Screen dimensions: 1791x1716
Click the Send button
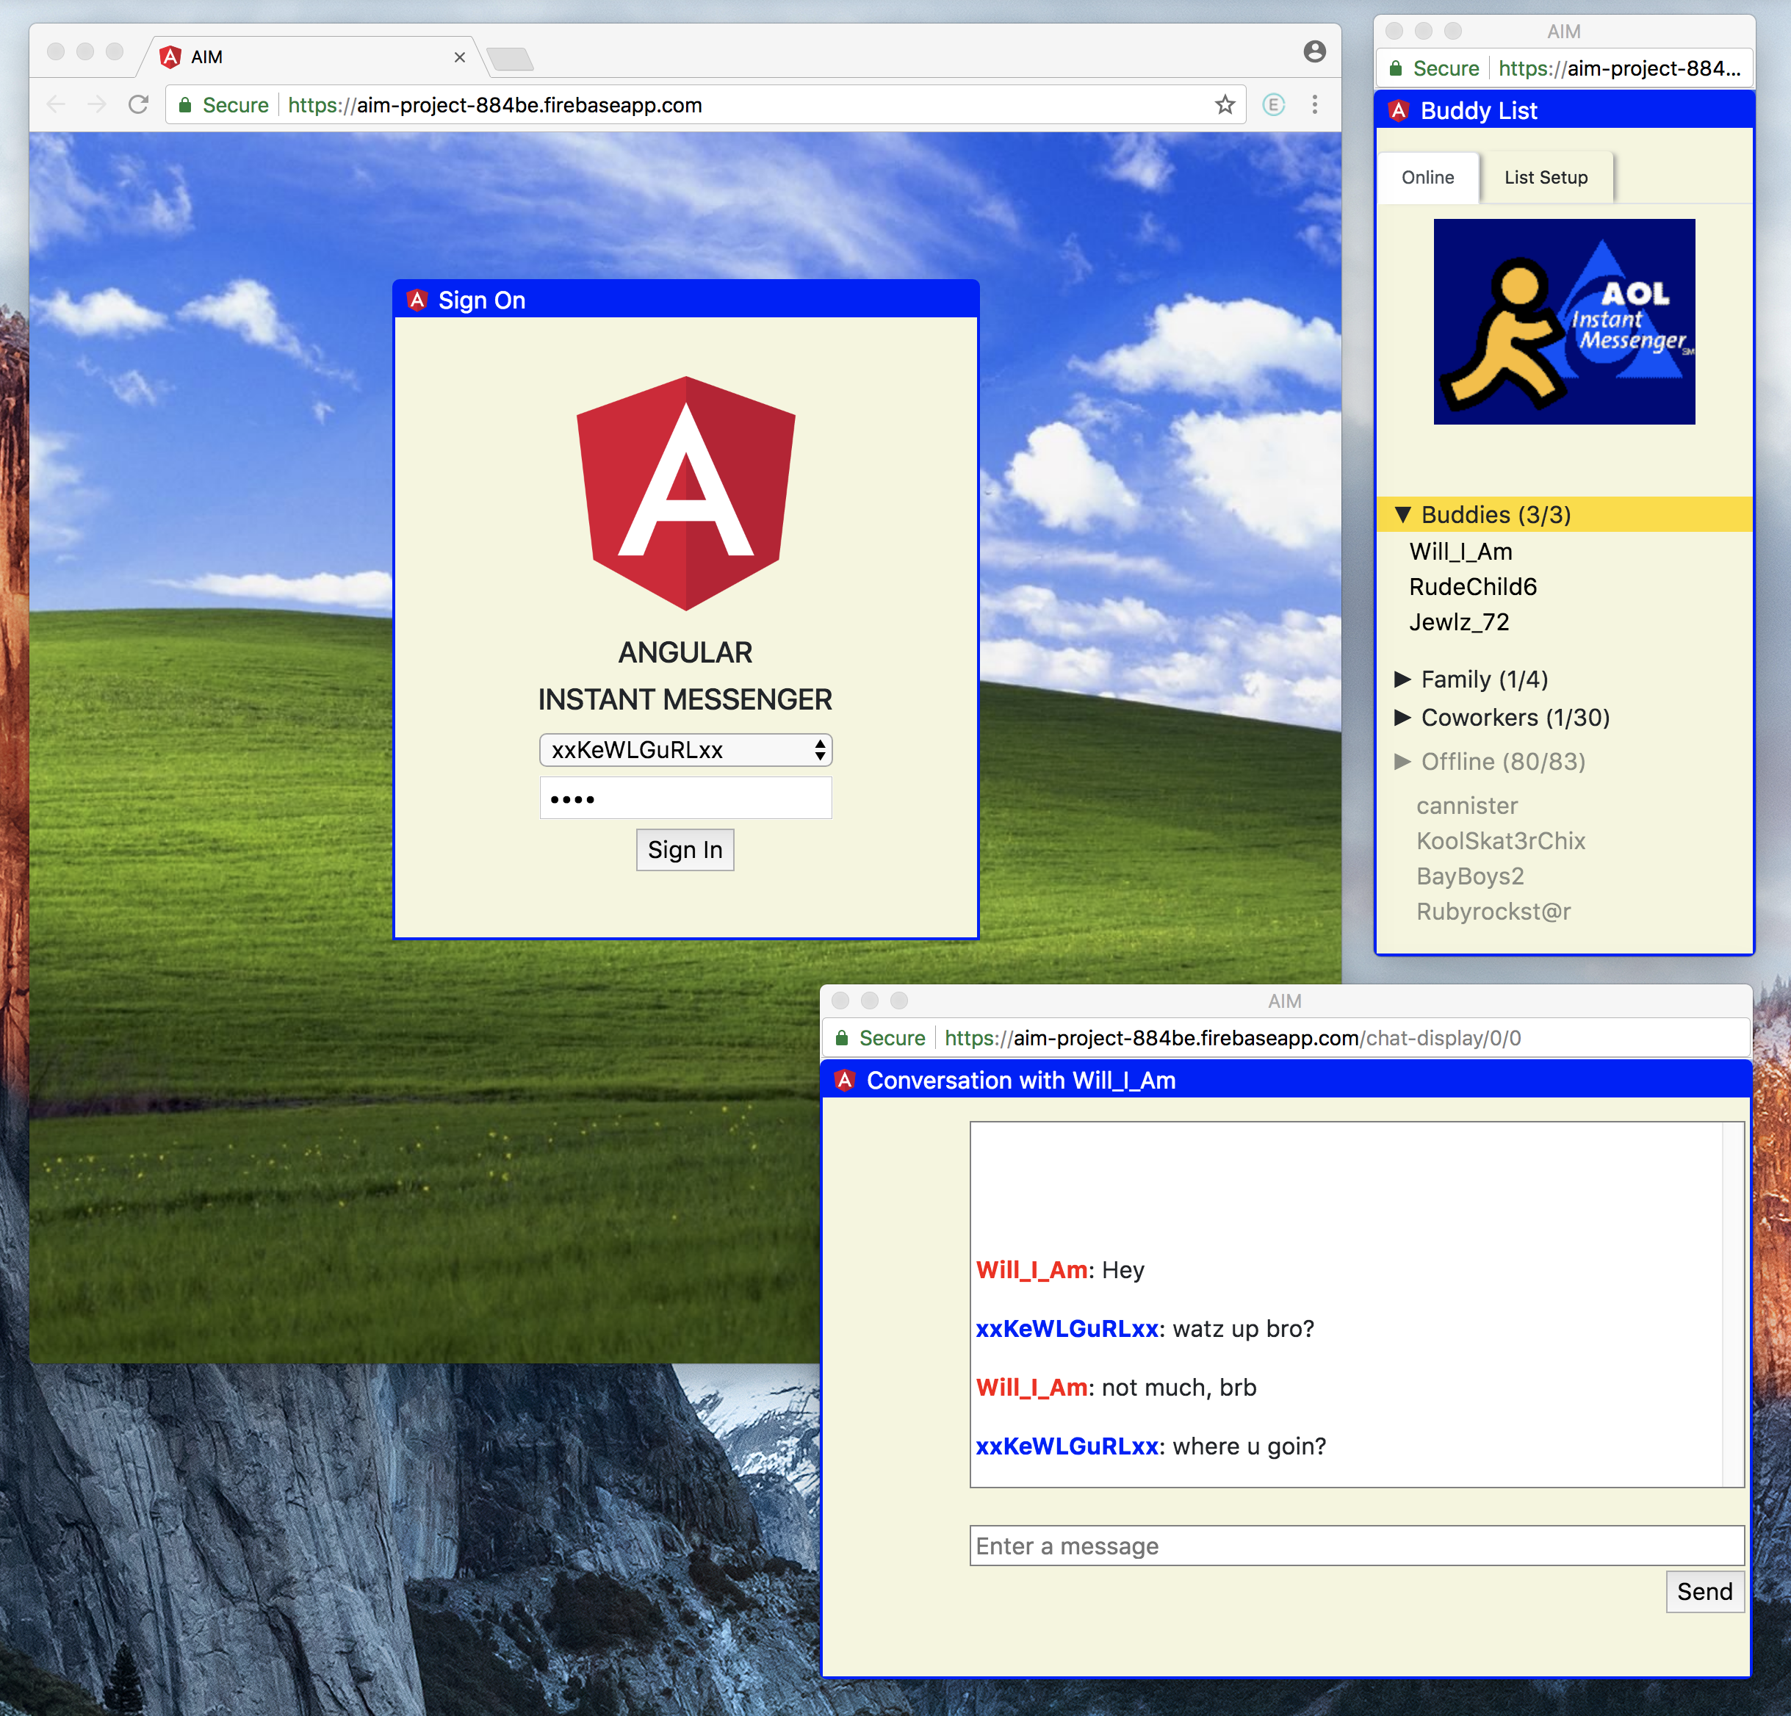(1704, 1592)
